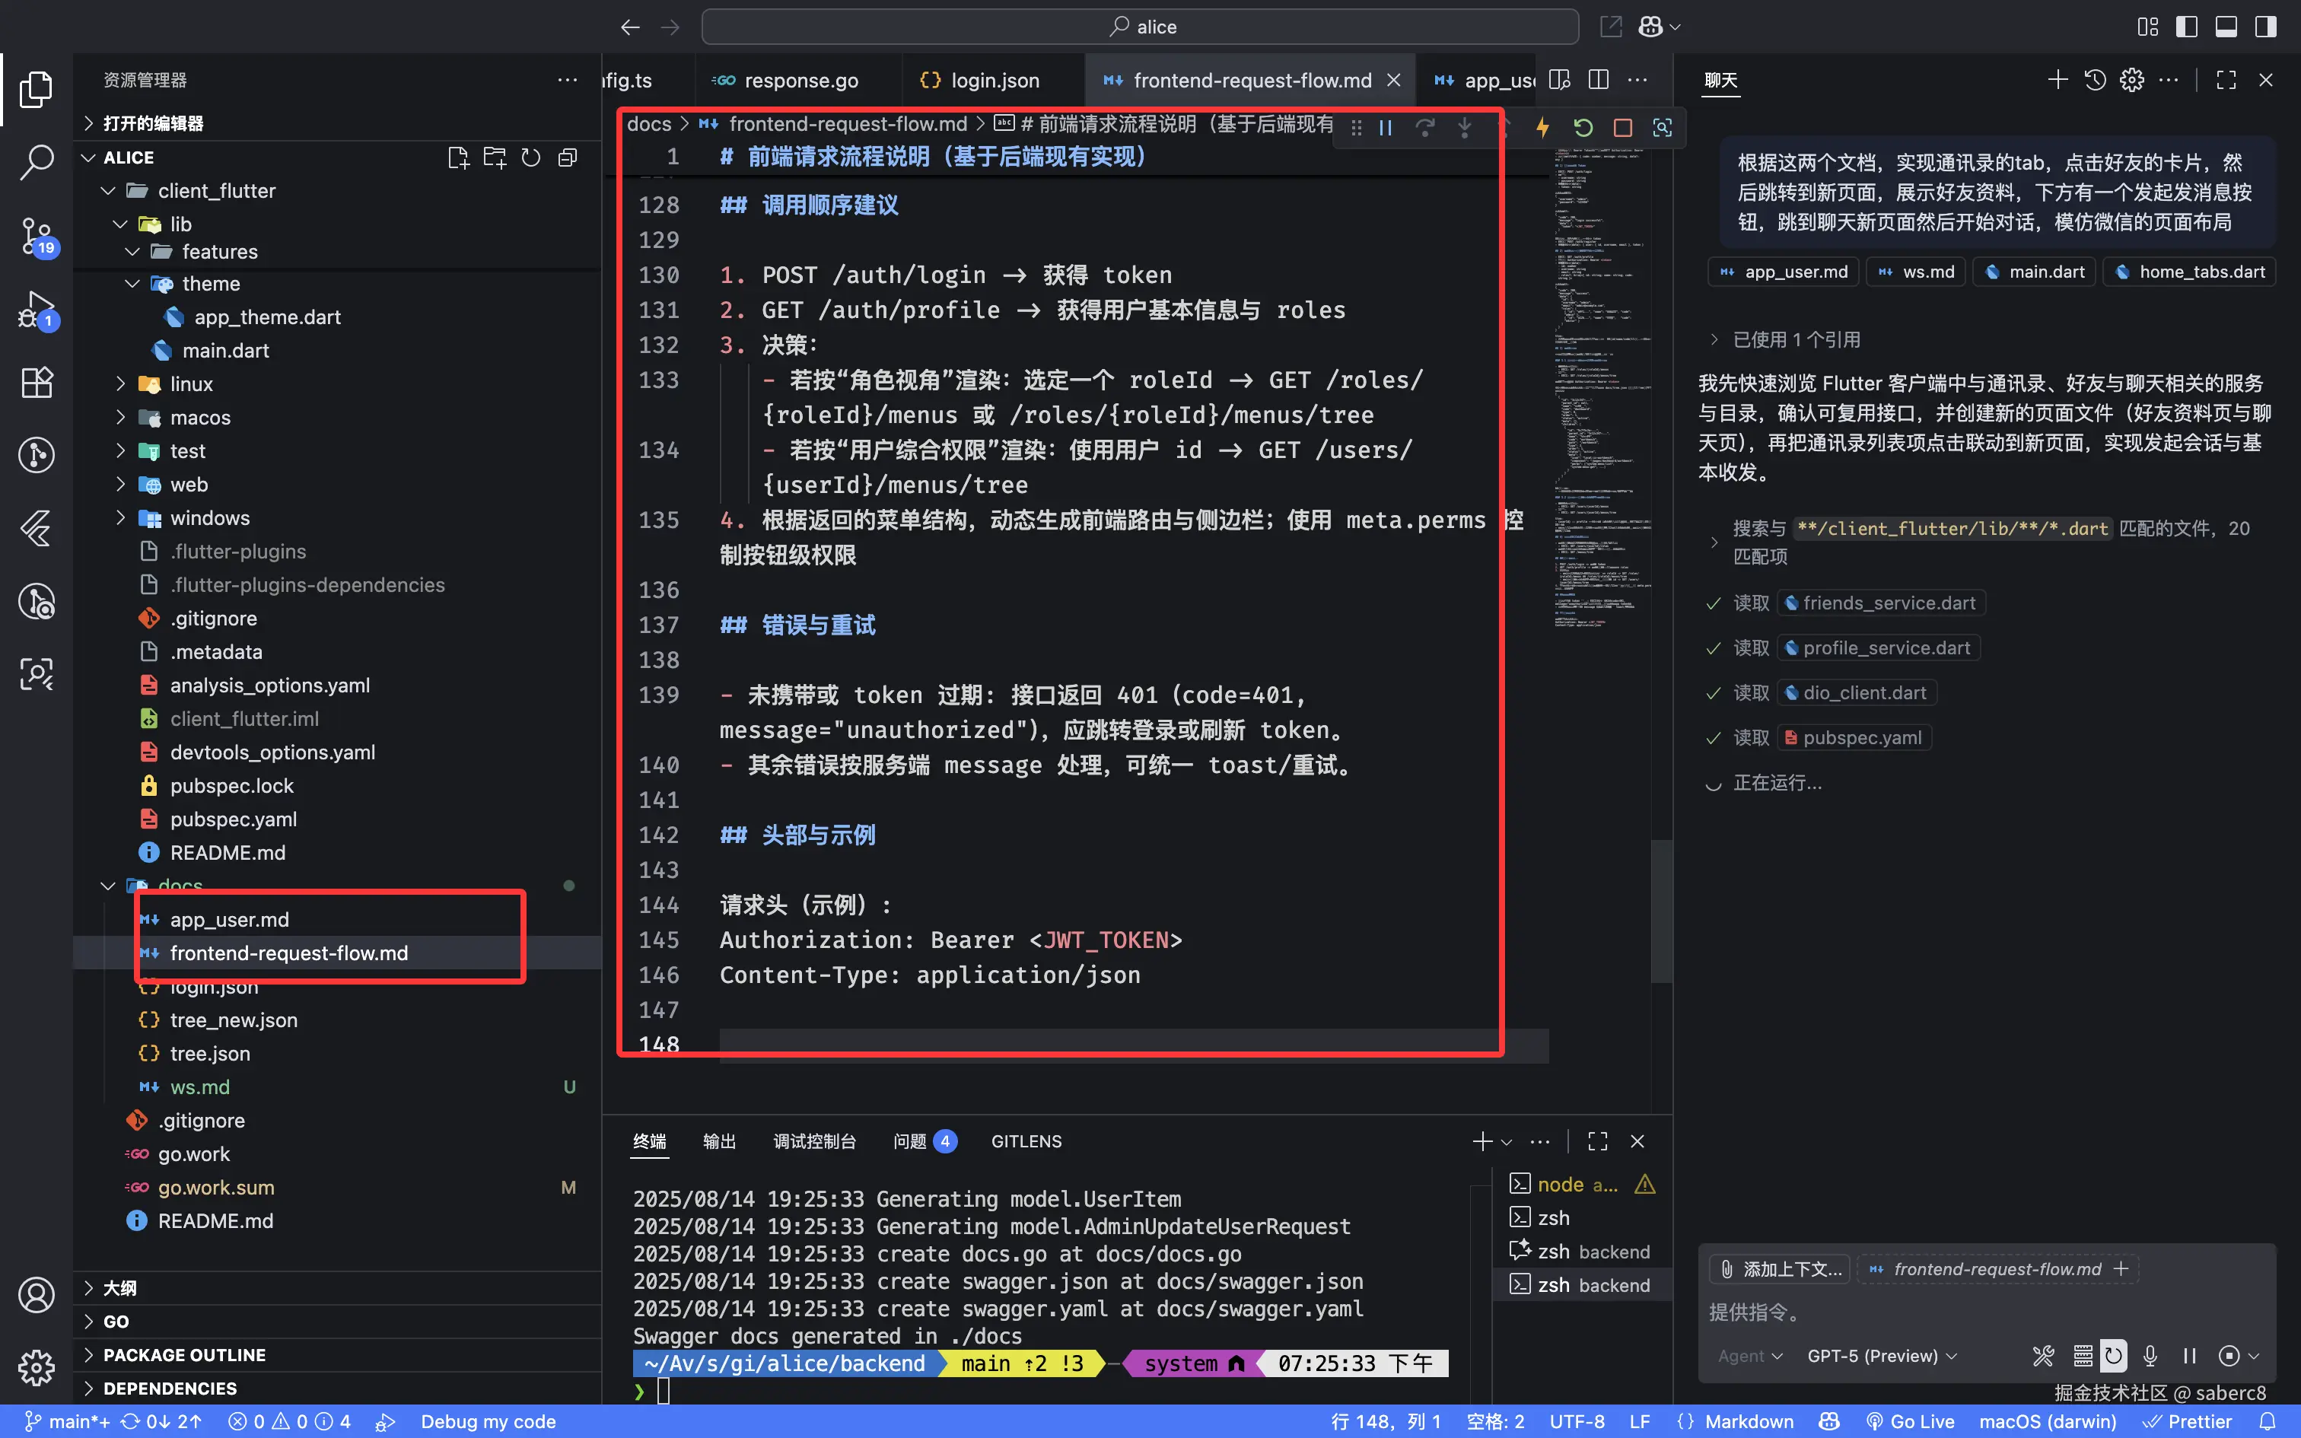Click split editor right icon

(x=1599, y=80)
